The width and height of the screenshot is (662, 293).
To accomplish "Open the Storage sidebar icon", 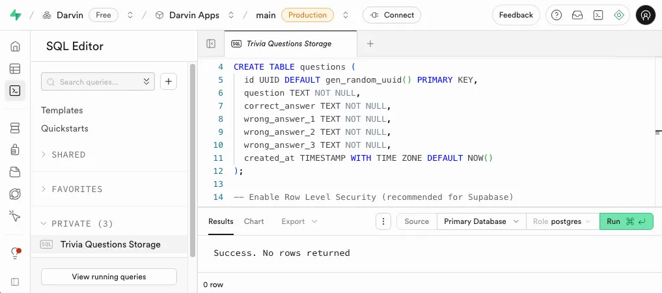I will point(15,172).
